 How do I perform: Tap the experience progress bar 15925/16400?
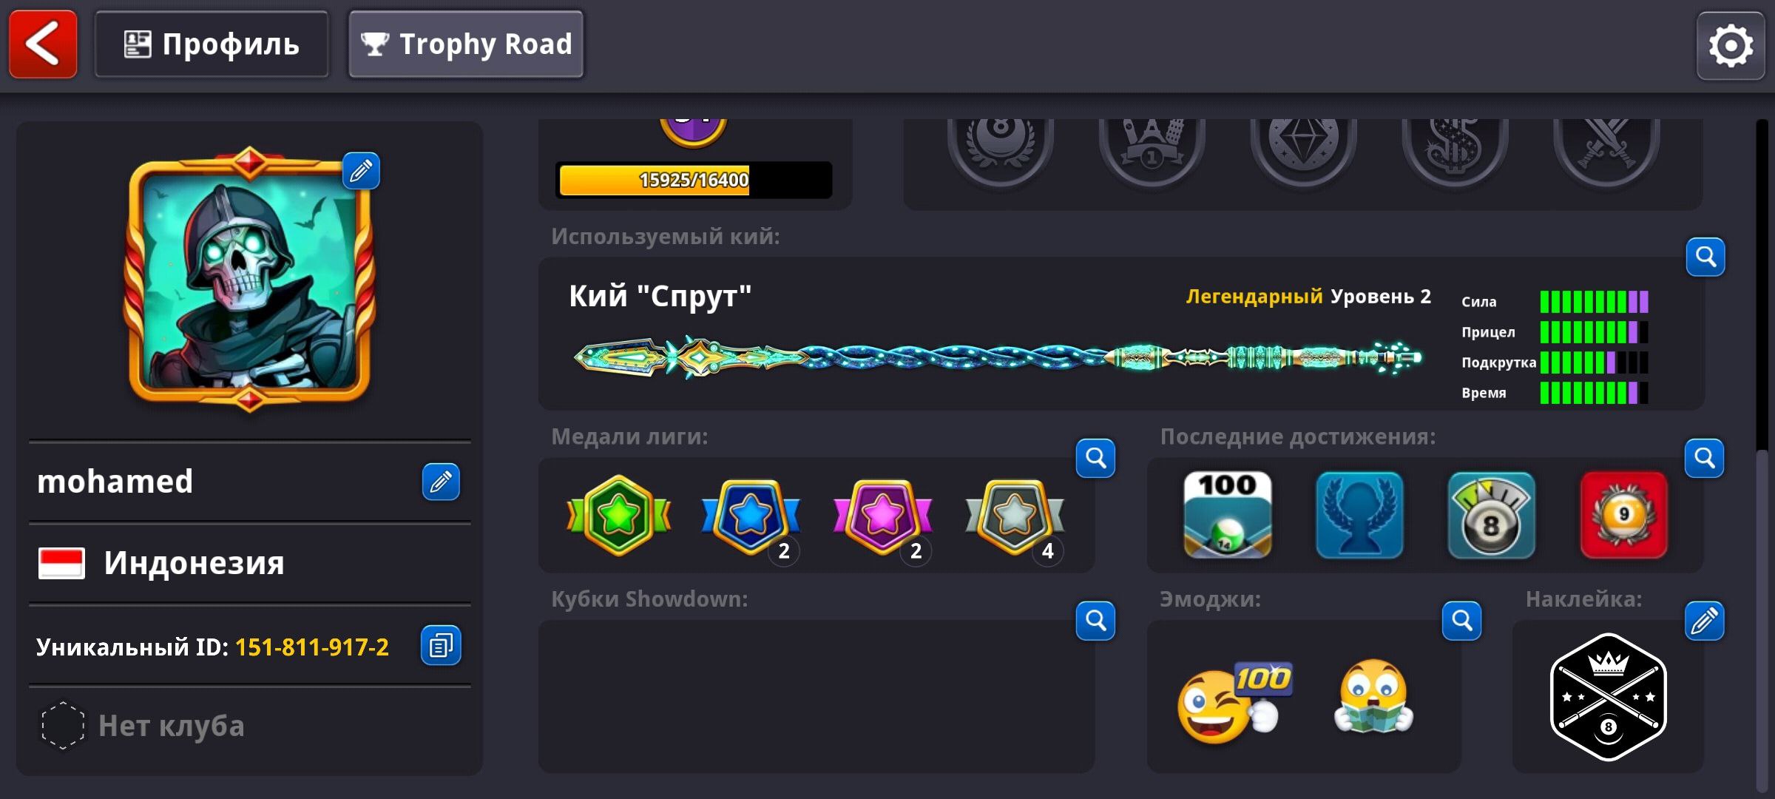(x=694, y=180)
